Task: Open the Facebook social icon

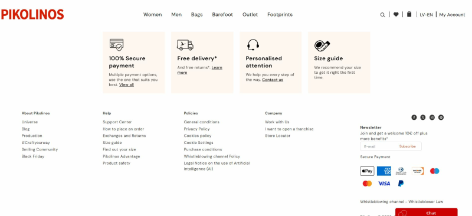Action: pos(414,117)
